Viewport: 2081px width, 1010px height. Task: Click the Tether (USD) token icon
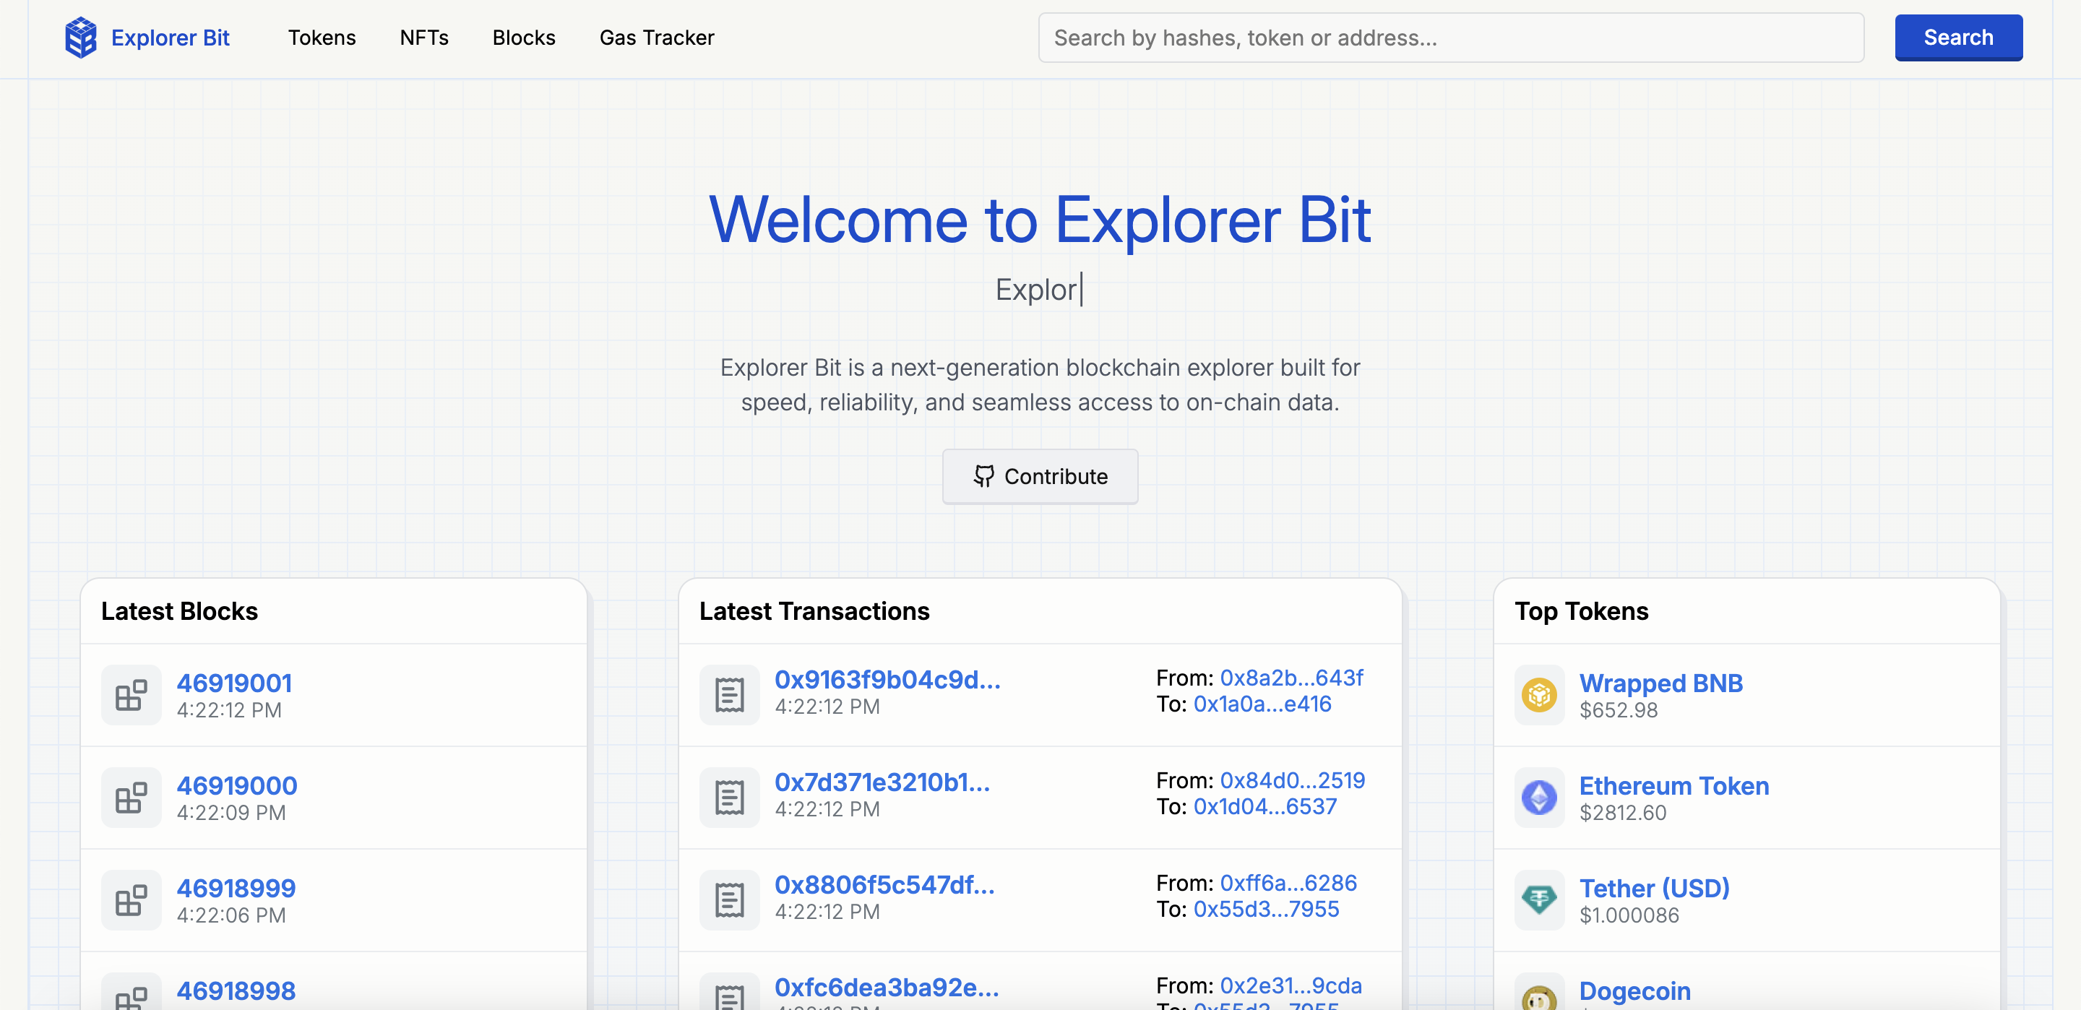[x=1539, y=899]
